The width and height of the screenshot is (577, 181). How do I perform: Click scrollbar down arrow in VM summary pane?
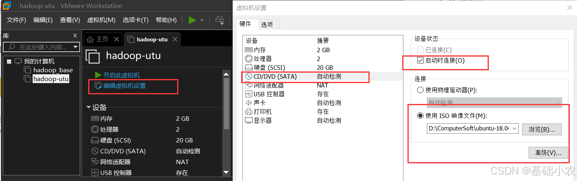226,173
